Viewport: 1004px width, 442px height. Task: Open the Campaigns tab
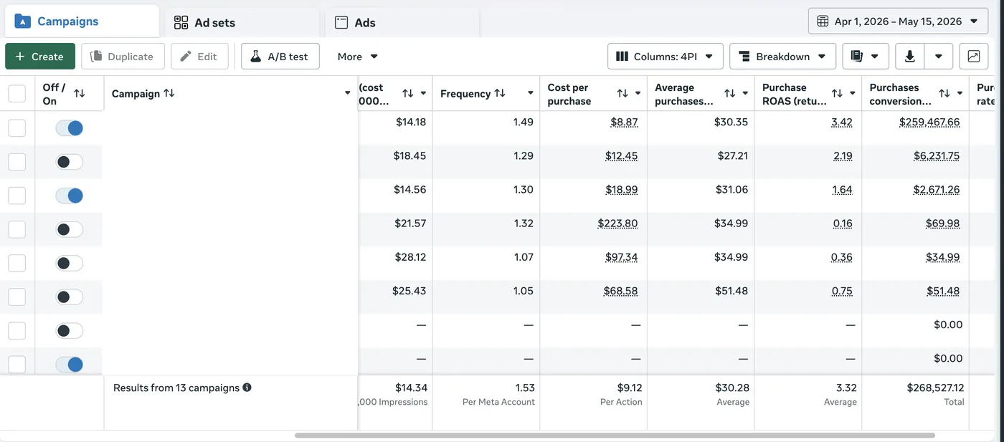pos(81,21)
